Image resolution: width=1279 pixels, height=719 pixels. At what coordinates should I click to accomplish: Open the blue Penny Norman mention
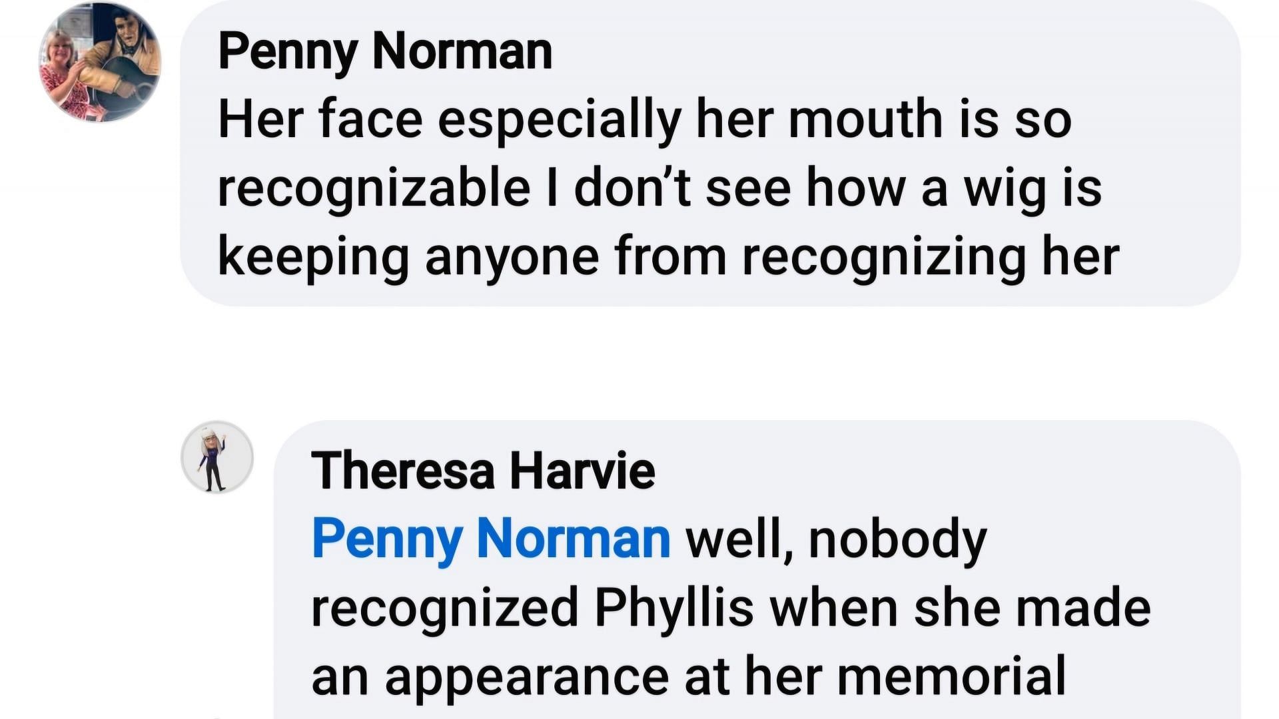[491, 539]
